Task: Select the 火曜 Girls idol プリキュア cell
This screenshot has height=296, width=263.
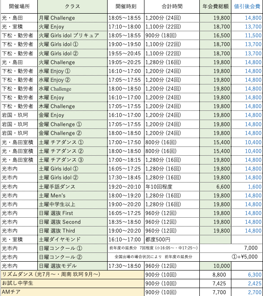Action: (72, 36)
